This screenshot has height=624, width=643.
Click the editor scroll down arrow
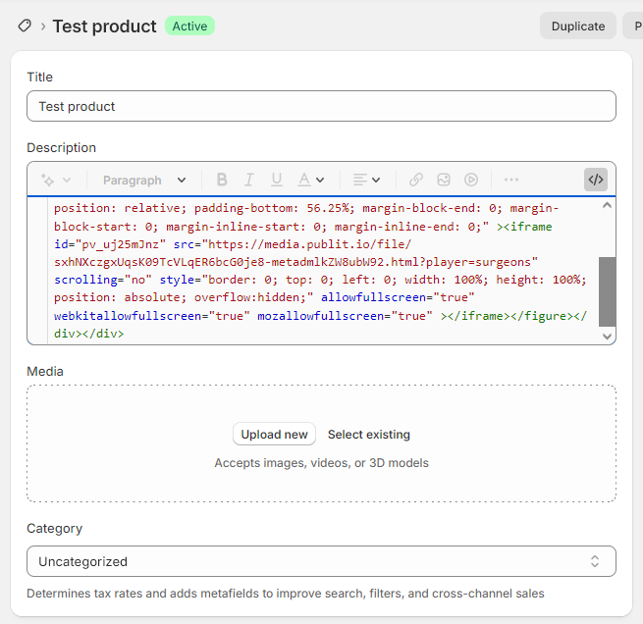coord(607,337)
